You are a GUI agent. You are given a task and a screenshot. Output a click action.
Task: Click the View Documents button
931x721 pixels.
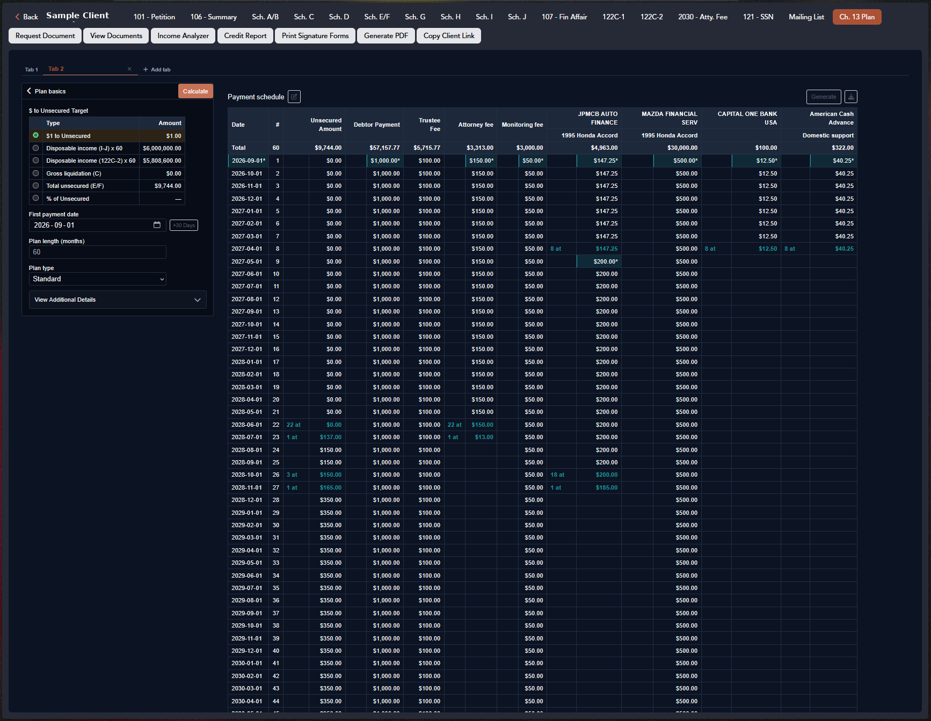coord(116,35)
